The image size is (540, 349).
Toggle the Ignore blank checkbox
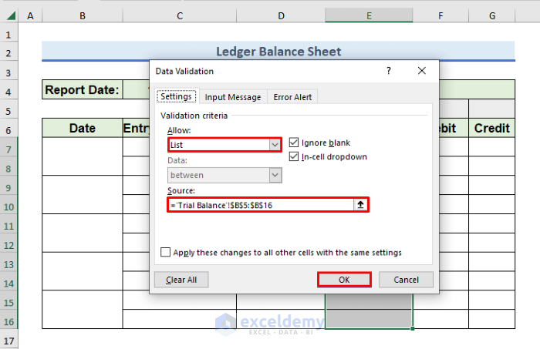pos(294,143)
